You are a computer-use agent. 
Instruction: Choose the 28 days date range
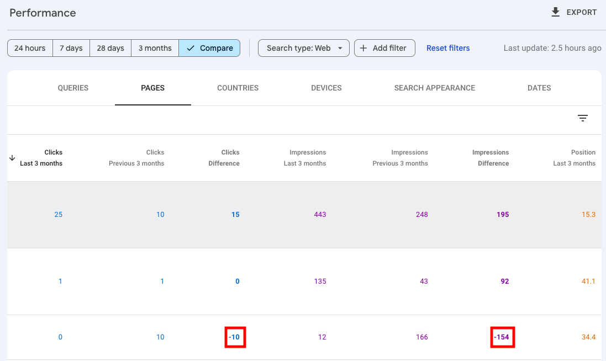[110, 48]
